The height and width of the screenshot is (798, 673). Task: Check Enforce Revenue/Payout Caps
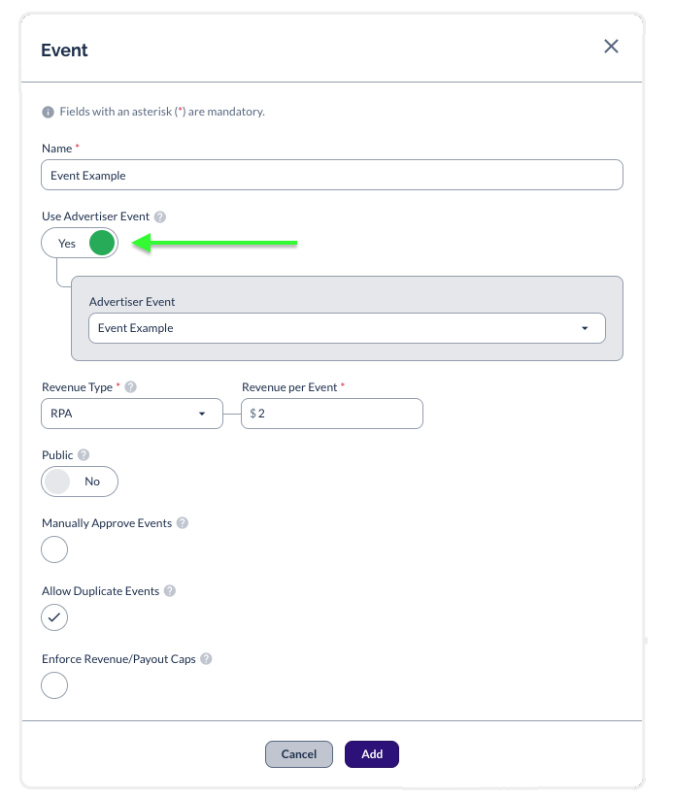54,685
